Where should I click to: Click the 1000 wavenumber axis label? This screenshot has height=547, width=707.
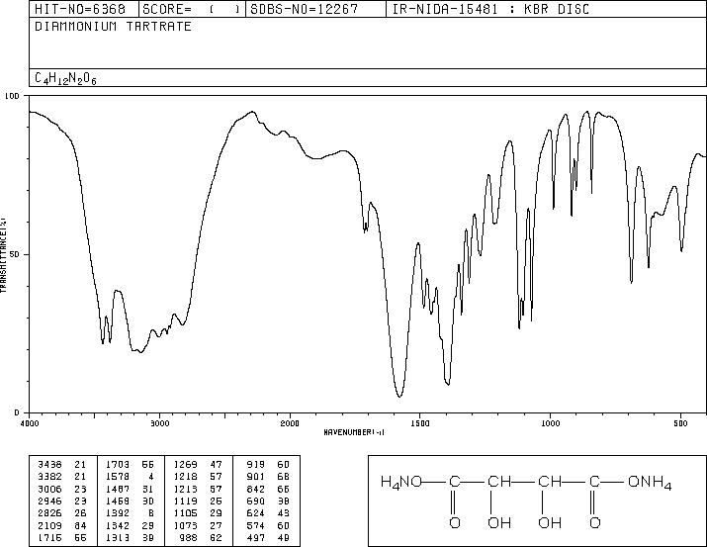(551, 423)
